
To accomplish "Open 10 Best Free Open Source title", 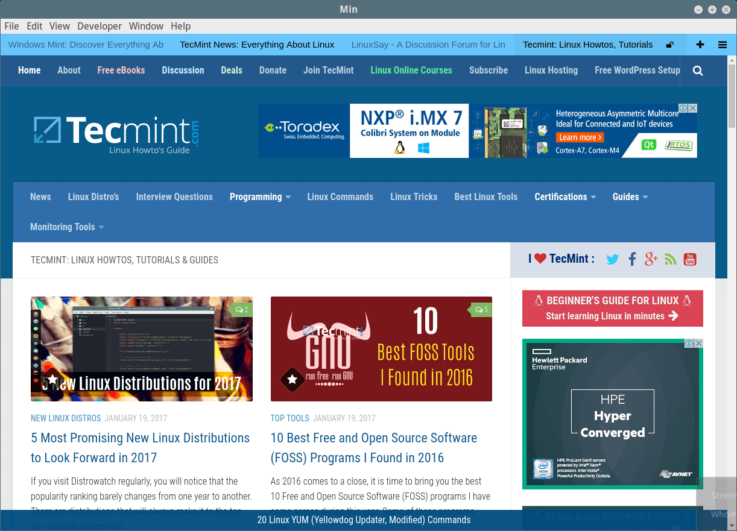I will pos(374,448).
